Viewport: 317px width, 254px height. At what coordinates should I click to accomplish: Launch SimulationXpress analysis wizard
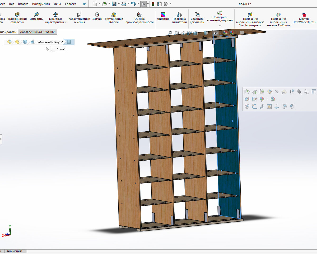point(250,19)
